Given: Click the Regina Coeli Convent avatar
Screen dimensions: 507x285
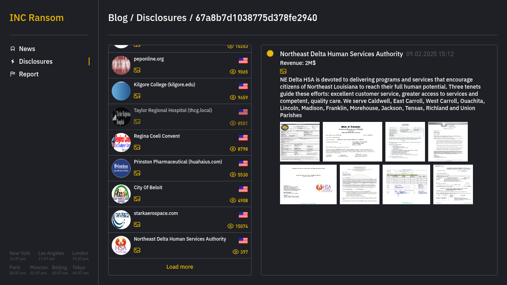Looking at the screenshot, I should (x=121, y=142).
